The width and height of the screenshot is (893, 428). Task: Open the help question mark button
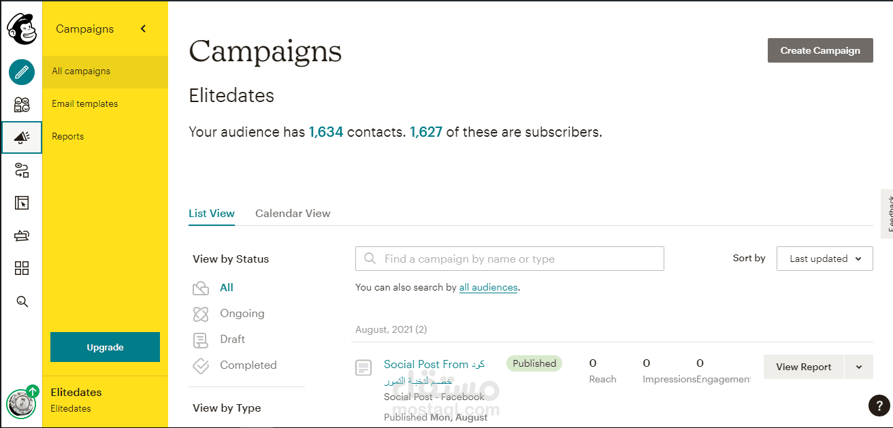[x=879, y=406]
